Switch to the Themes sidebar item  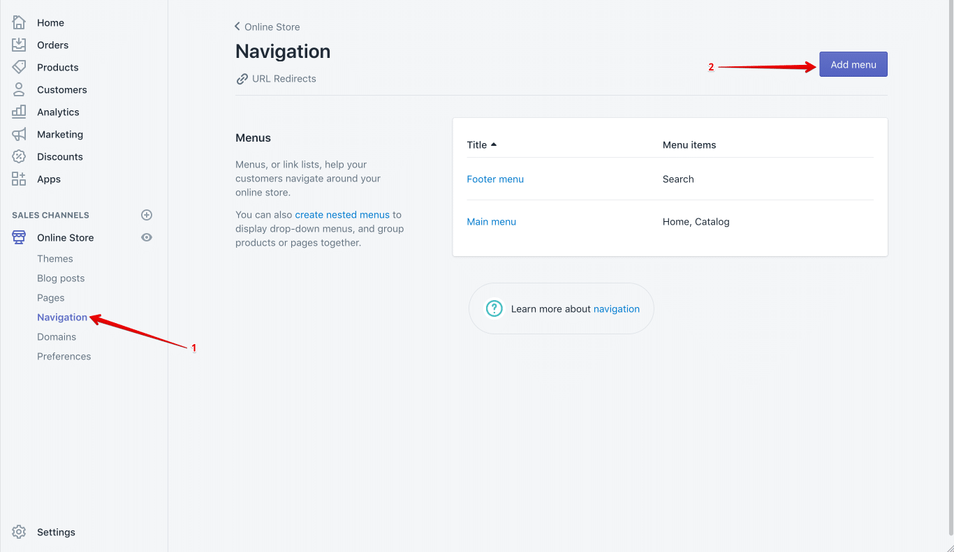[55, 258]
